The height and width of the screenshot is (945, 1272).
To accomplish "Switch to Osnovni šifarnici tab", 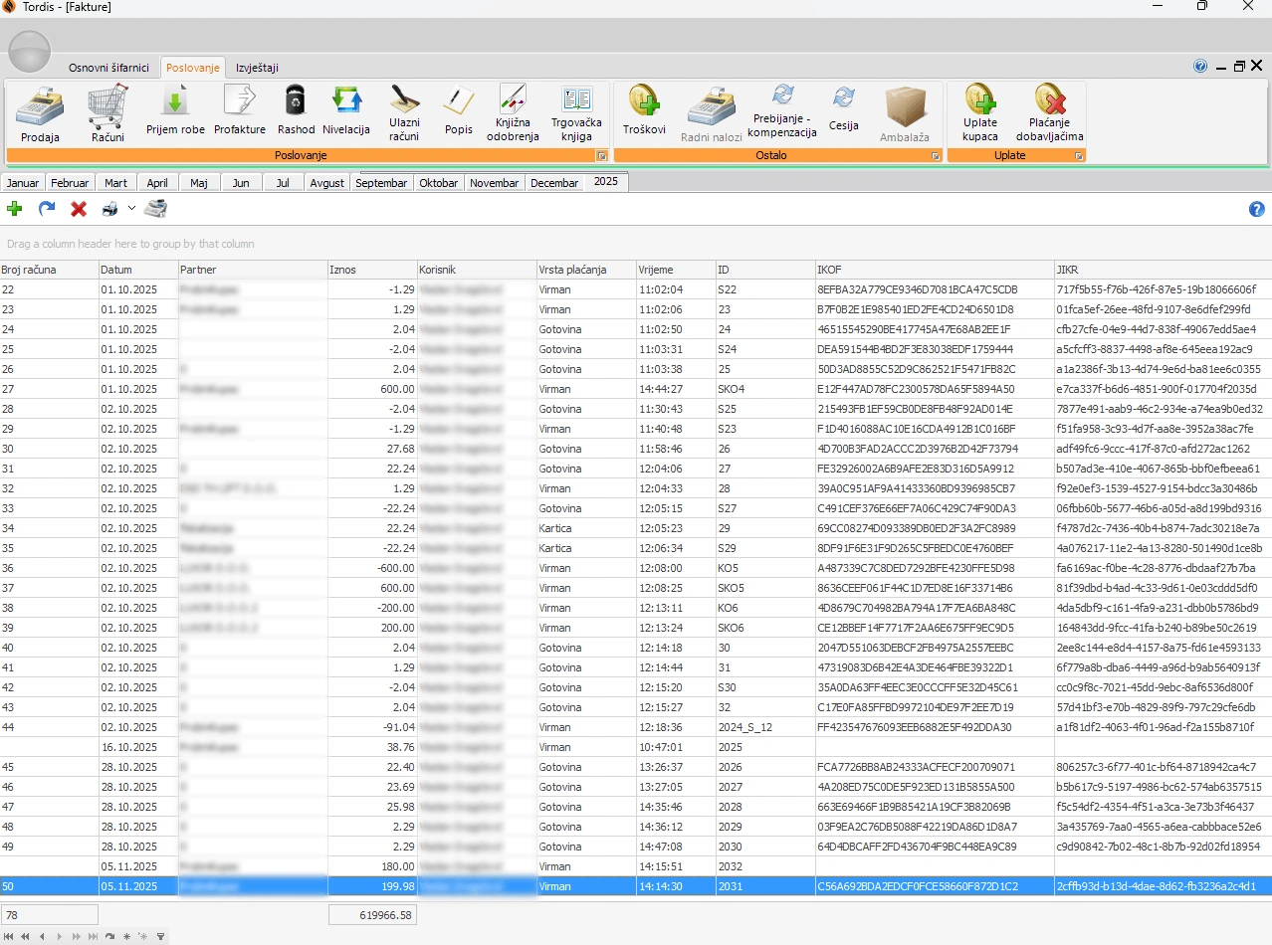I will point(108,68).
